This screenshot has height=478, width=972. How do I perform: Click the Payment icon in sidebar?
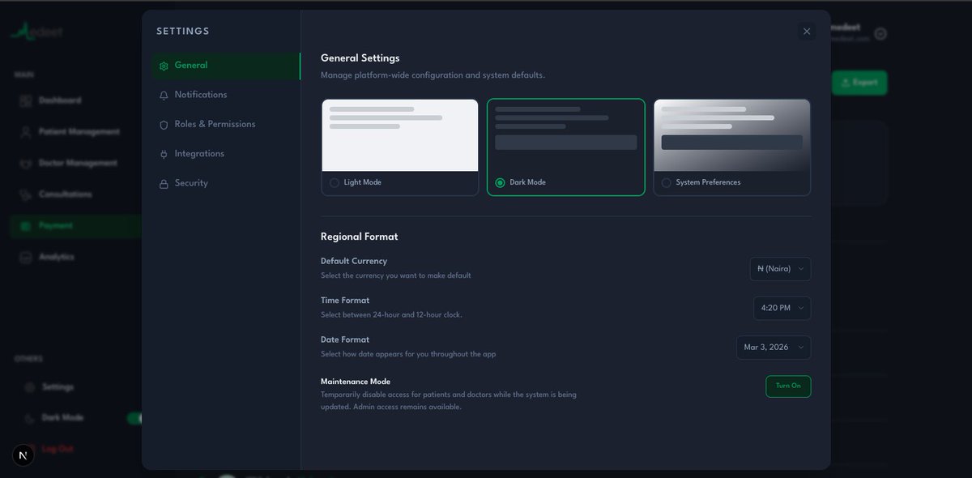click(x=24, y=226)
